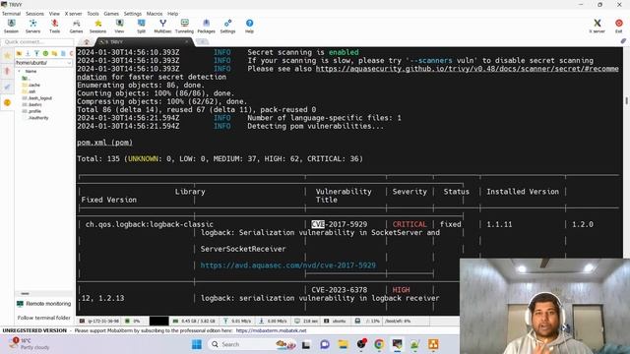Viewport: 630px width, 354px height.
Task: Select the Split terminal toolbar icon
Action: coord(141,27)
